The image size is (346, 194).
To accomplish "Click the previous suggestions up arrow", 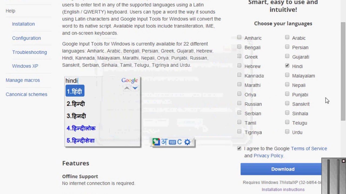I will tap(127, 88).
